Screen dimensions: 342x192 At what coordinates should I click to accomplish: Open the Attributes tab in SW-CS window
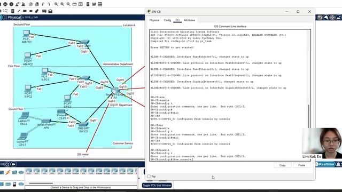(189, 20)
